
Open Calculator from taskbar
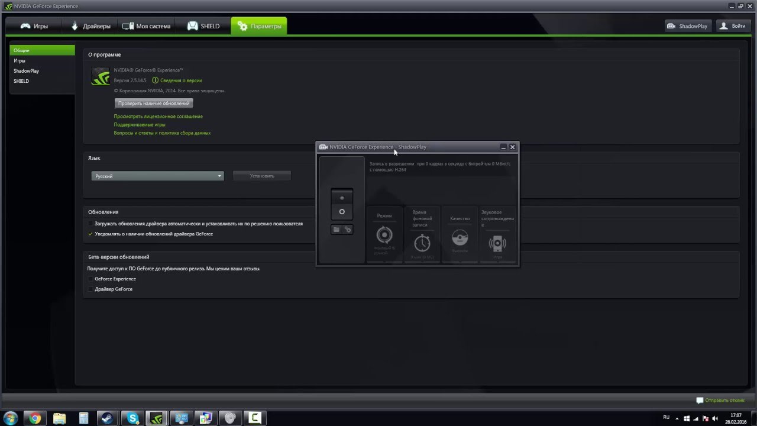click(83, 418)
